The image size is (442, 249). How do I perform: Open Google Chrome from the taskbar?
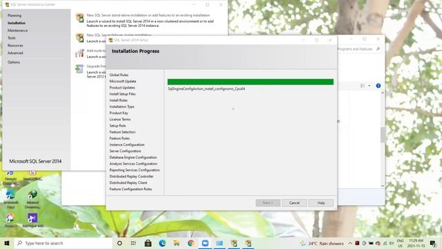(191, 243)
